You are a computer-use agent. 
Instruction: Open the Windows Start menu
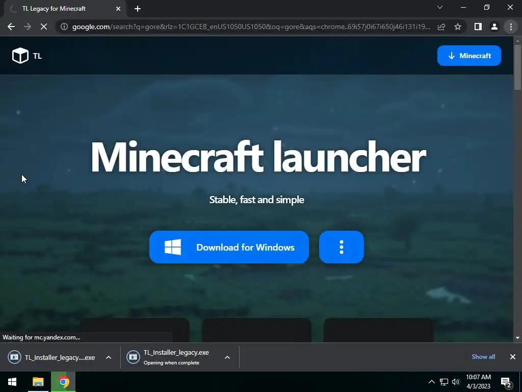point(12,382)
